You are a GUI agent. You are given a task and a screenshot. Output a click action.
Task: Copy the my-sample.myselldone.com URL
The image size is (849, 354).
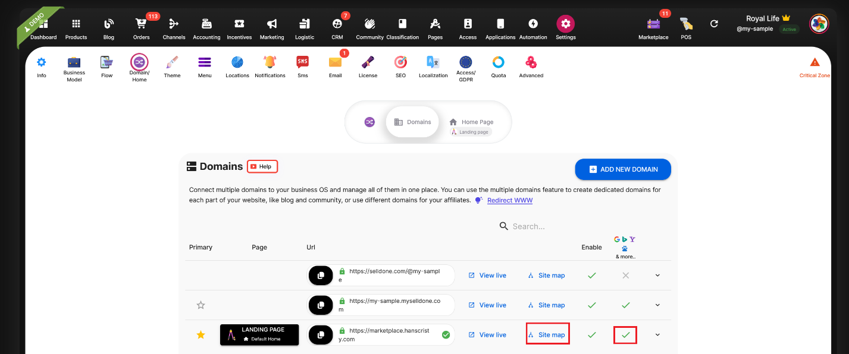[321, 305]
